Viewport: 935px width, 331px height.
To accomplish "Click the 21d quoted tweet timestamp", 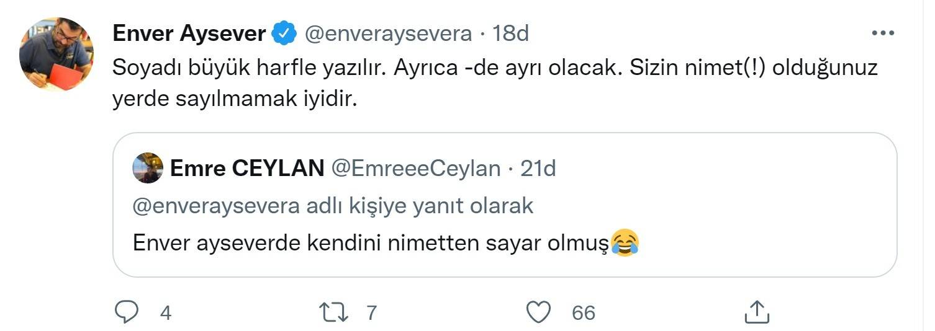I will coord(538,168).
